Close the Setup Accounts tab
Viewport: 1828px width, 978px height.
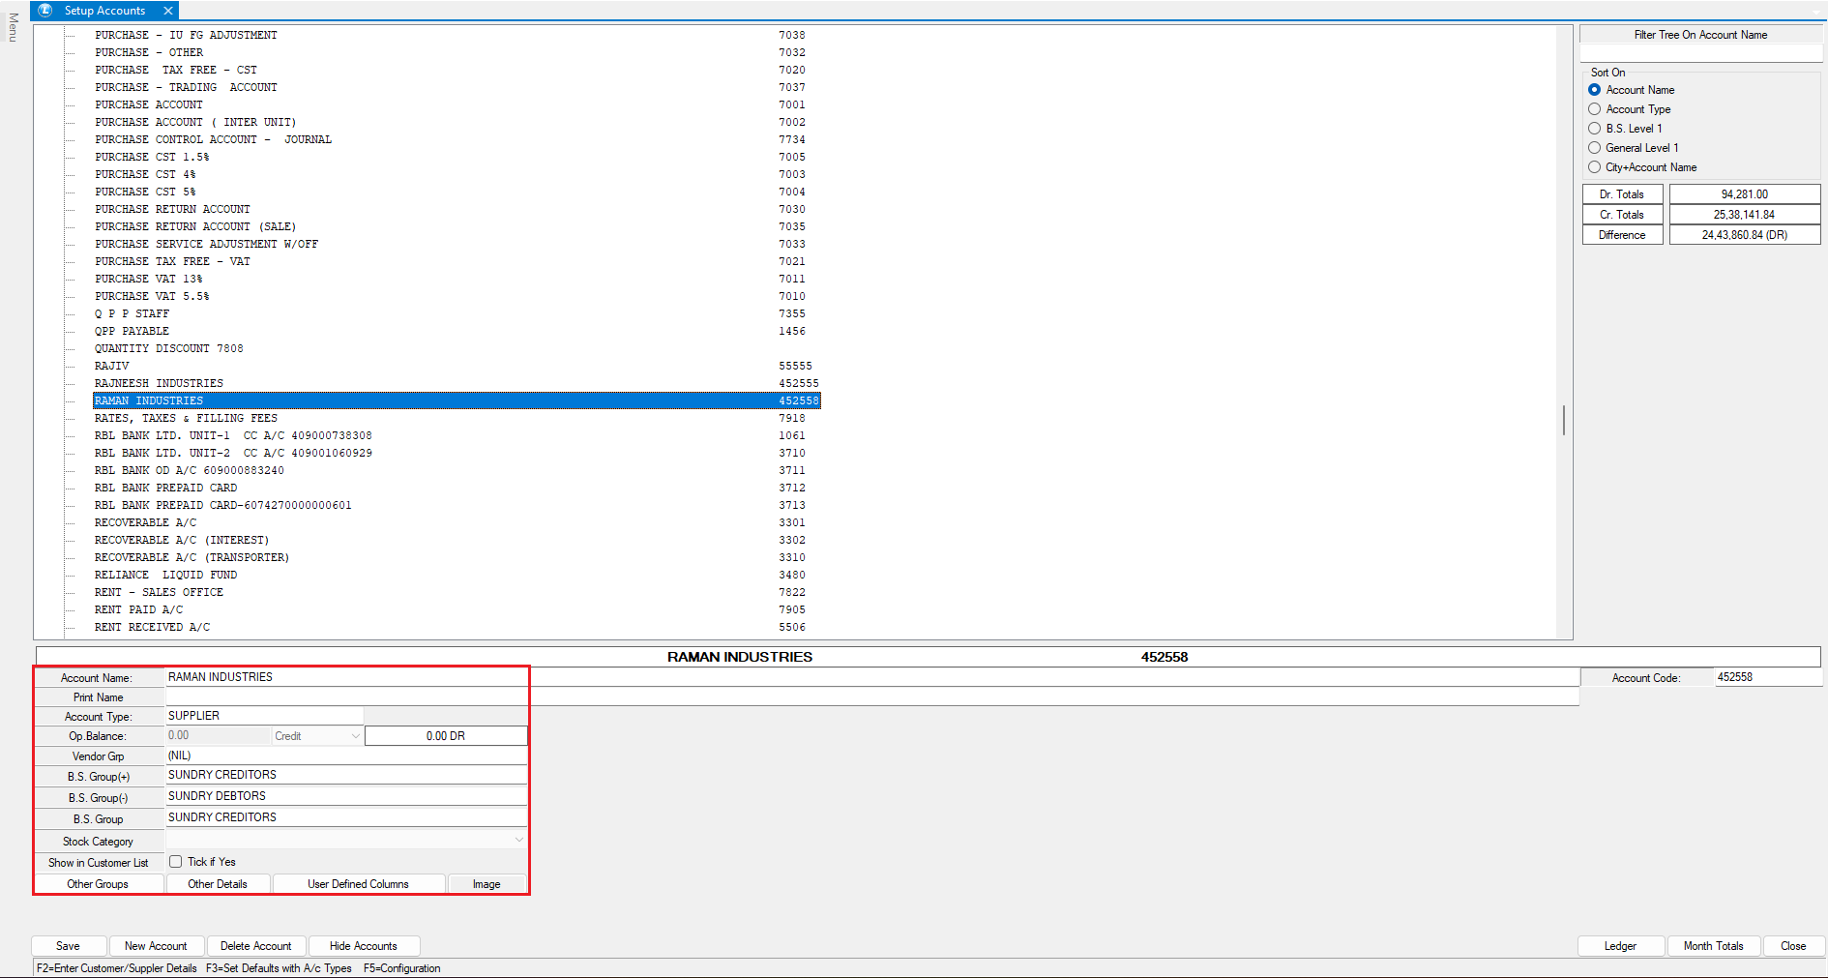pyautogui.click(x=168, y=11)
